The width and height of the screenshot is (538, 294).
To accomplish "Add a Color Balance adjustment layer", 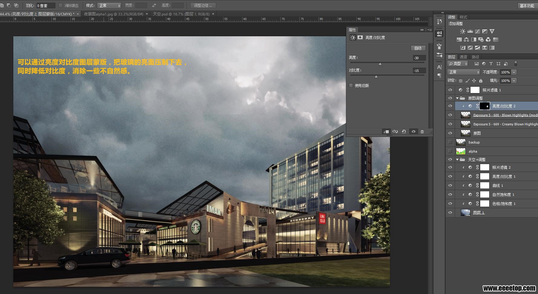I will click(x=467, y=39).
